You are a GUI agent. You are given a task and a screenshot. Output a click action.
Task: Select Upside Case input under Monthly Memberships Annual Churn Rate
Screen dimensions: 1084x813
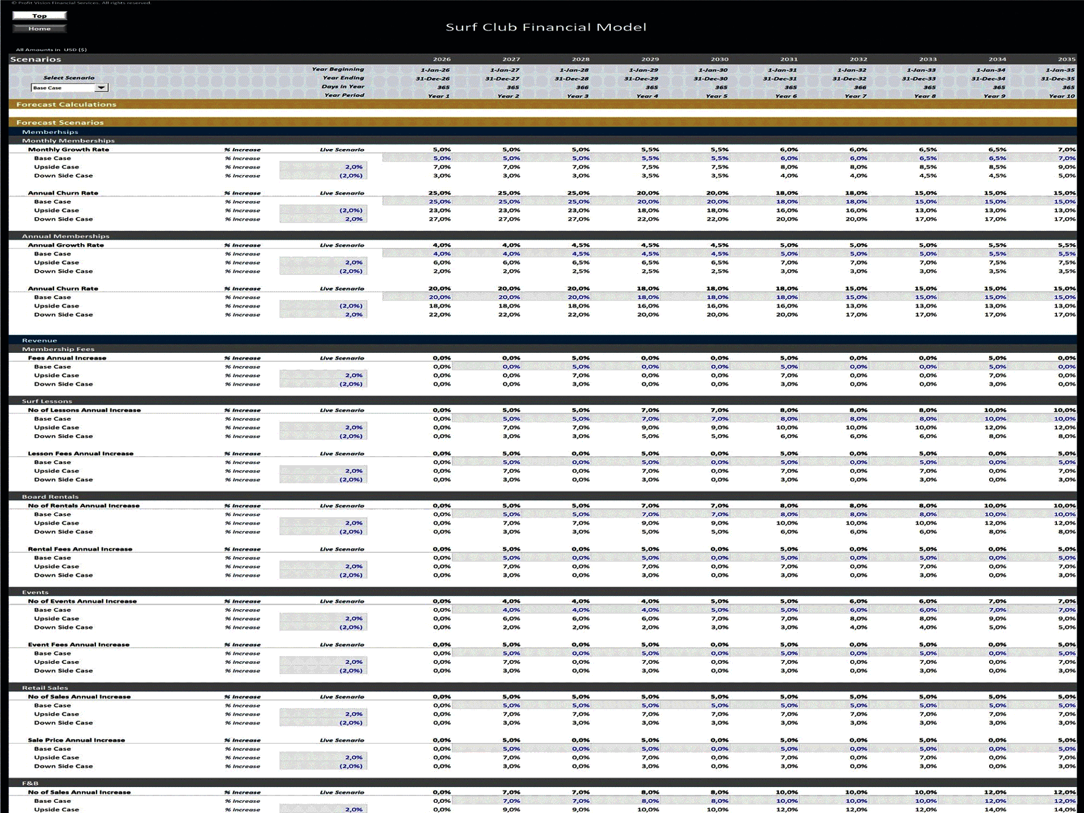click(x=323, y=211)
